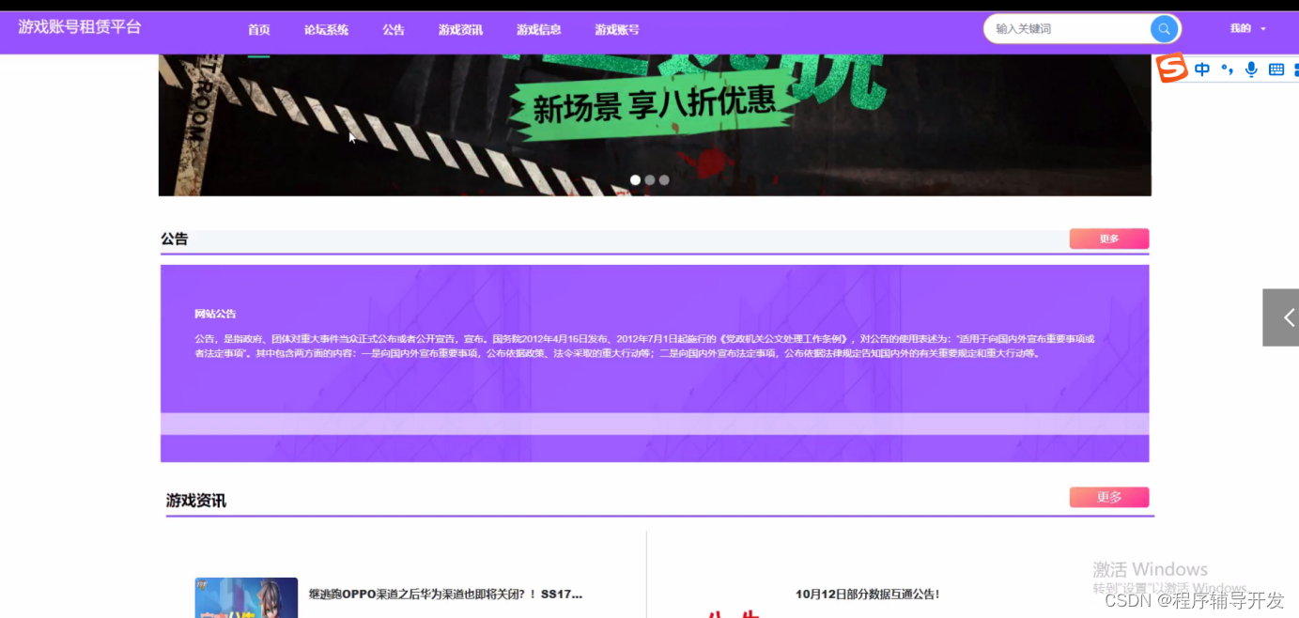Image resolution: width=1299 pixels, height=618 pixels.
Task: Click the Sogou punctuation mode icon
Action: (1227, 70)
